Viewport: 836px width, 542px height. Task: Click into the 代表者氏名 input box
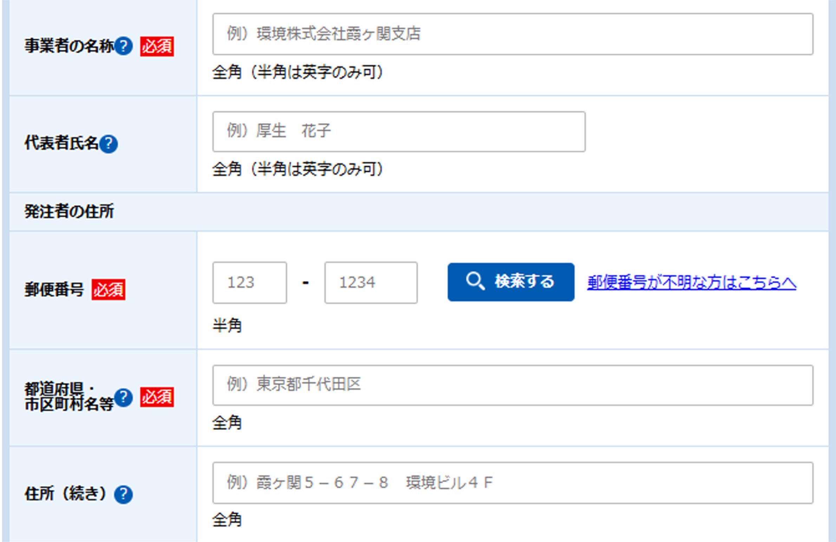pos(399,132)
